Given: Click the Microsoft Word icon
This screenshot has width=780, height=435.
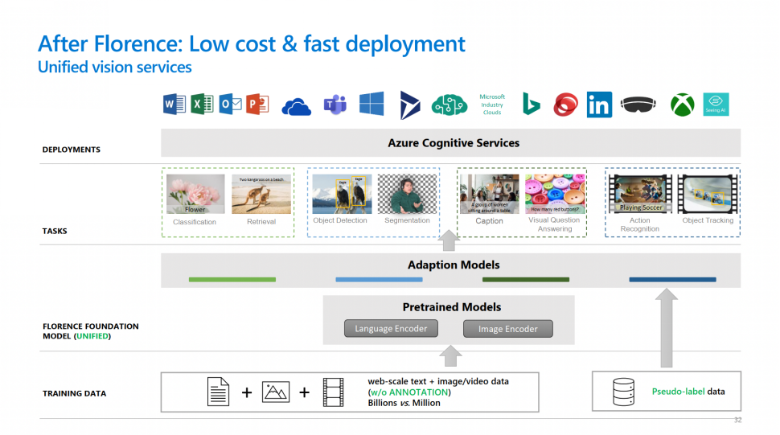Looking at the screenshot, I should [174, 105].
